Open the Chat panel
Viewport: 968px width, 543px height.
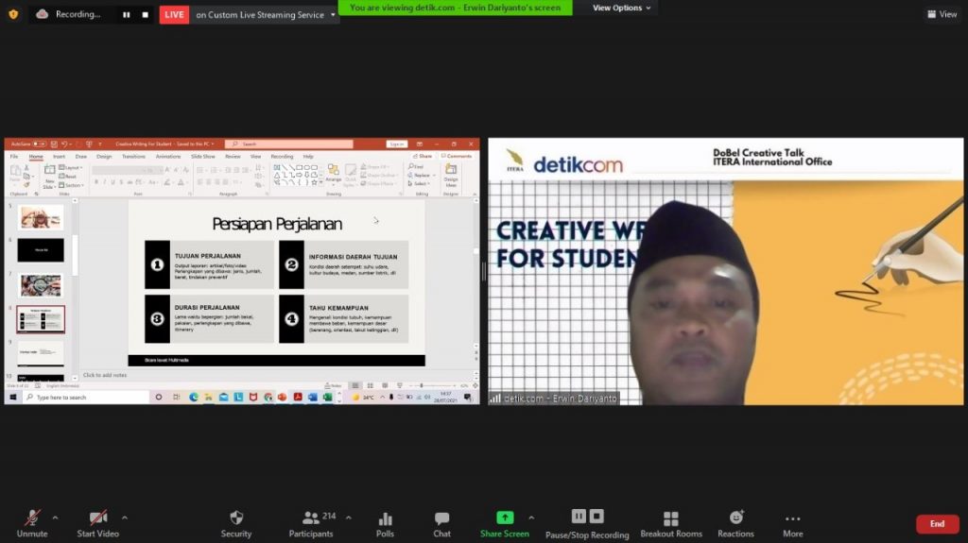pyautogui.click(x=441, y=523)
